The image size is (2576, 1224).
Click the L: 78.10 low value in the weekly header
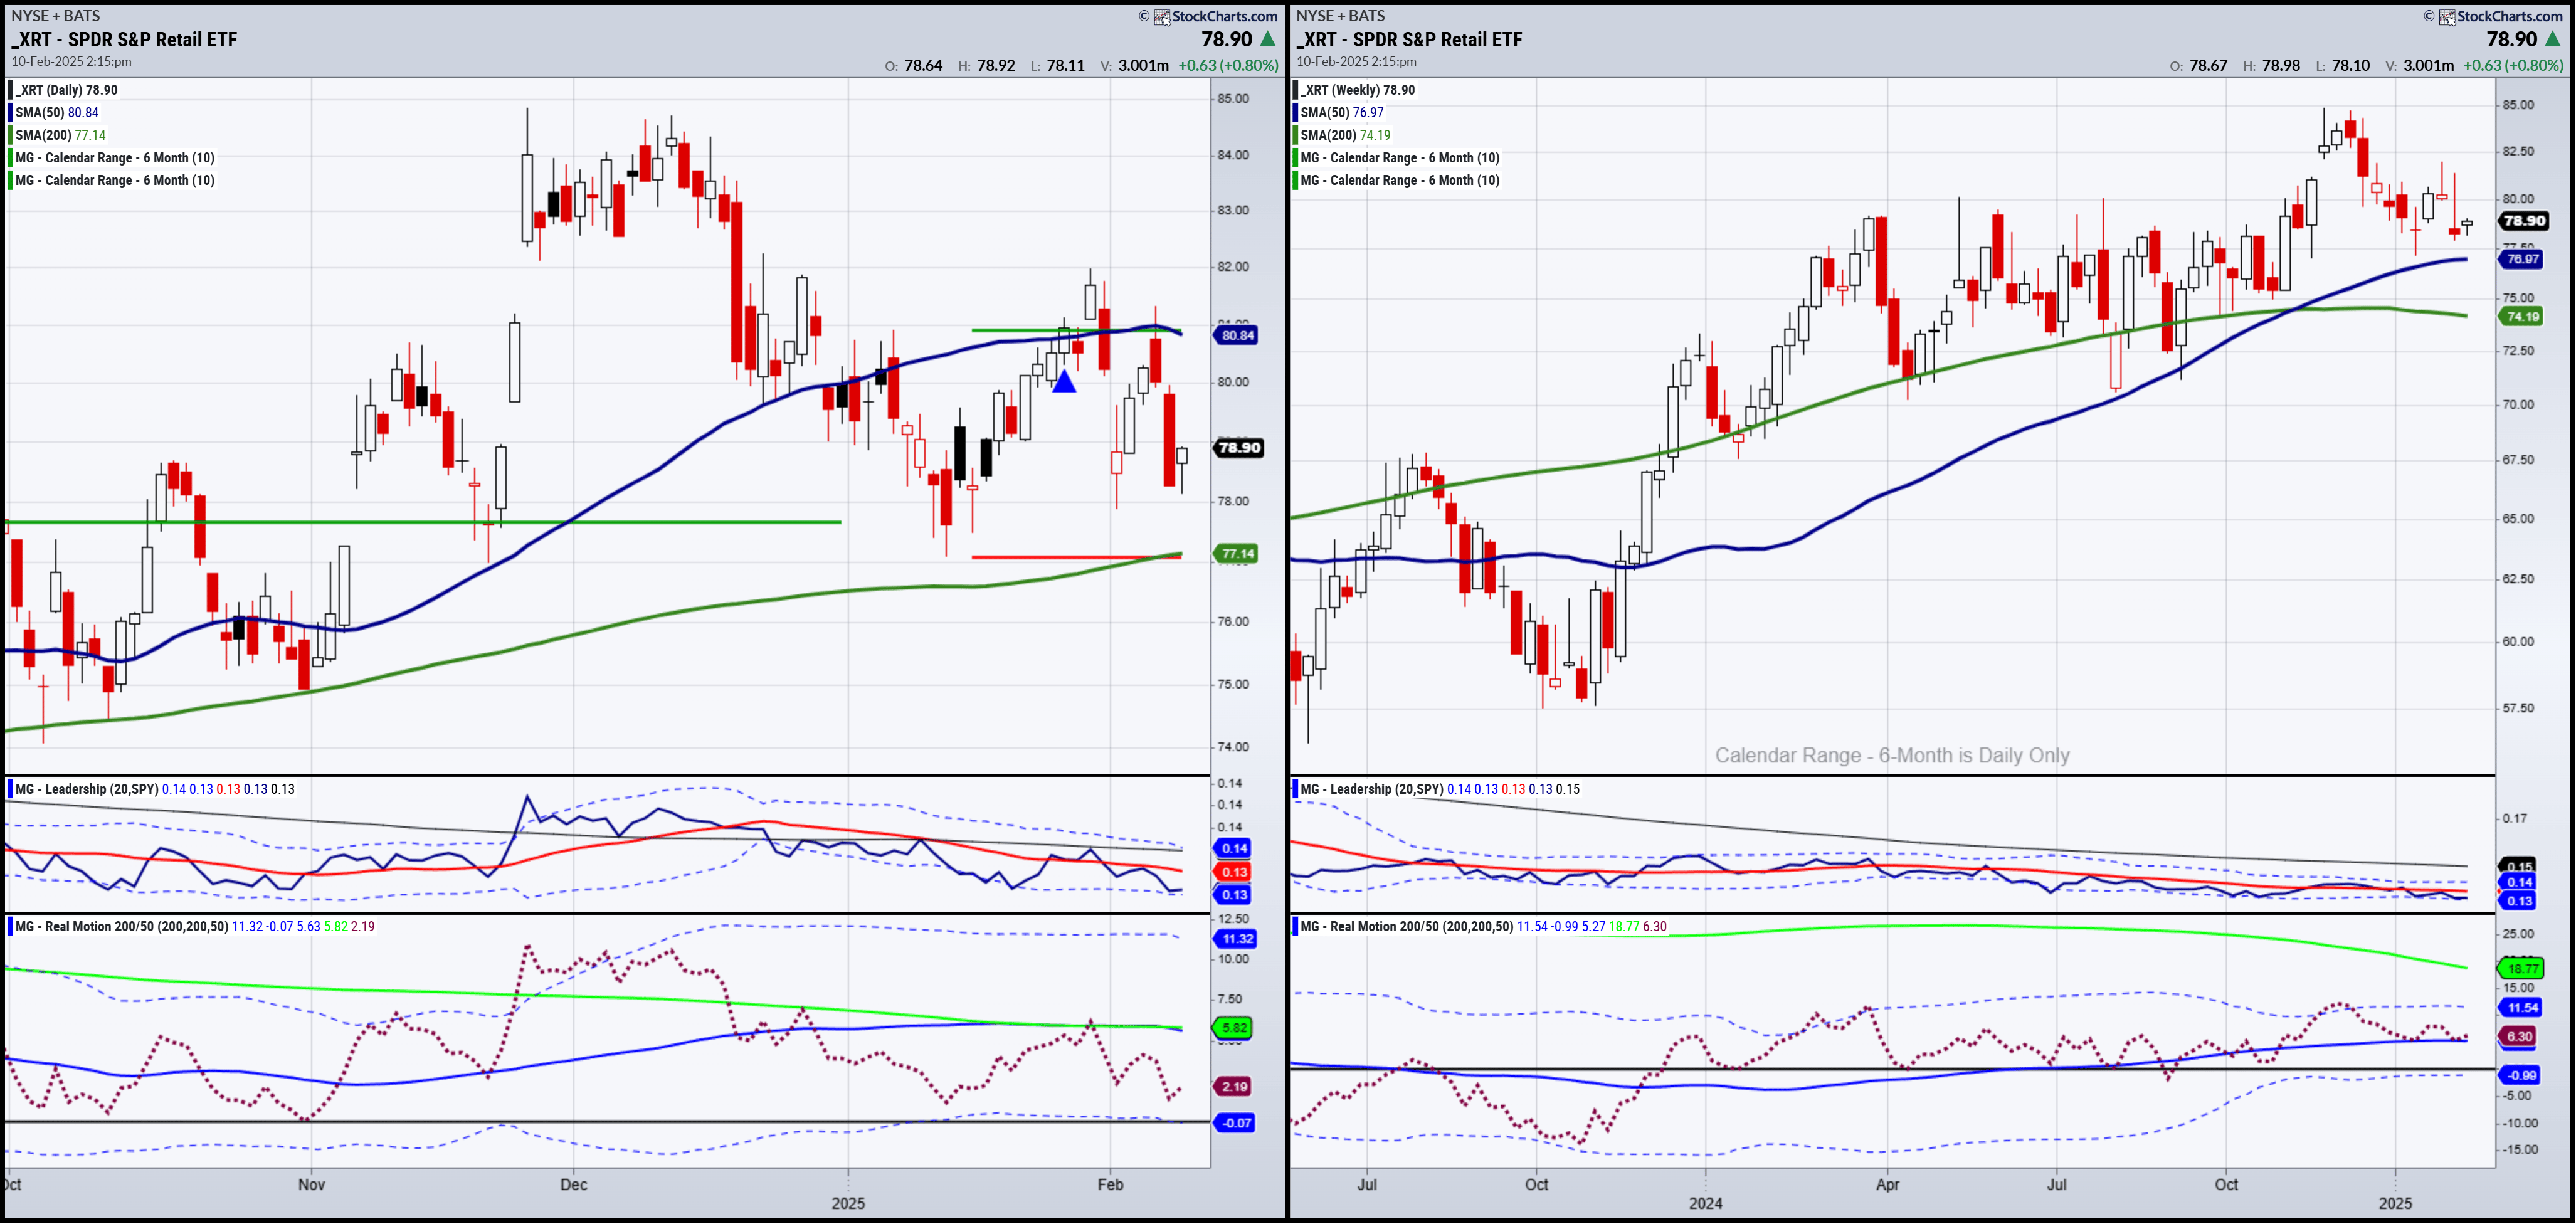pyautogui.click(x=2343, y=66)
